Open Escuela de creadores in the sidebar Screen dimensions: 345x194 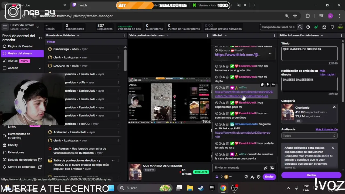(22, 160)
